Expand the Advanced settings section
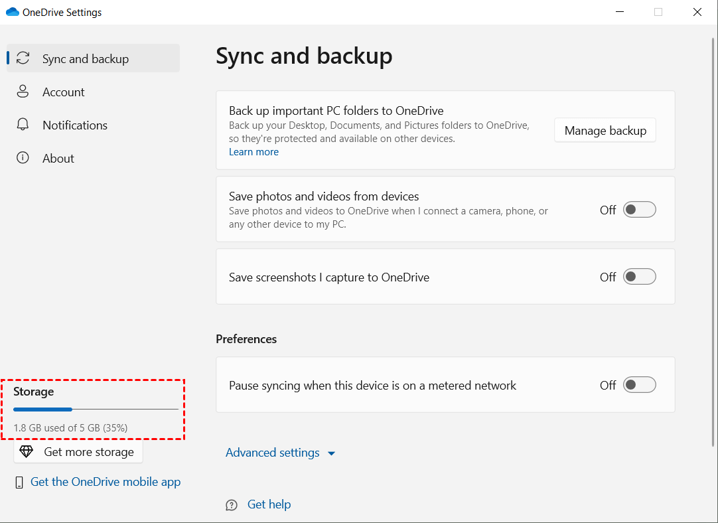Screen dimensions: 718x523 tap(280, 453)
